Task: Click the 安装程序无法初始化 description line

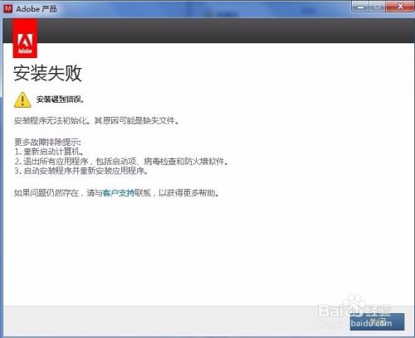Action: [x=96, y=121]
